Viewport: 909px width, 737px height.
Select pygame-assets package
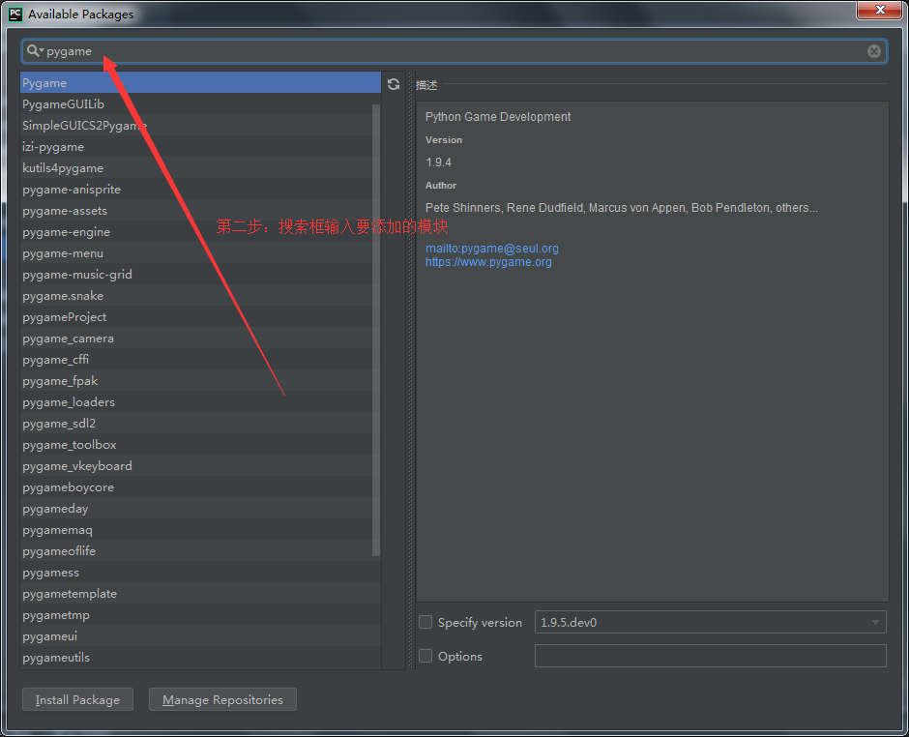pos(200,211)
